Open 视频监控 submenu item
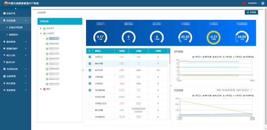Viewport: 267px width, 130px height. (x=15, y=35)
